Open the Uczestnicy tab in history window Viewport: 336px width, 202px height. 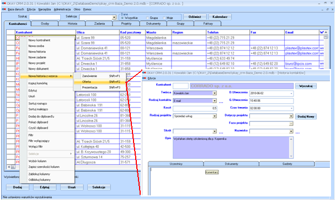[x=176, y=164]
